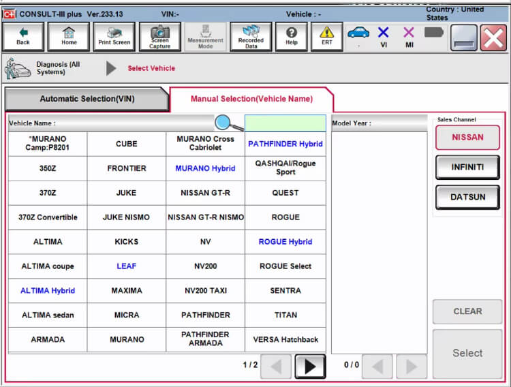
Task: Select QASHQAI/Rogue Sport vehicle
Action: coord(285,168)
